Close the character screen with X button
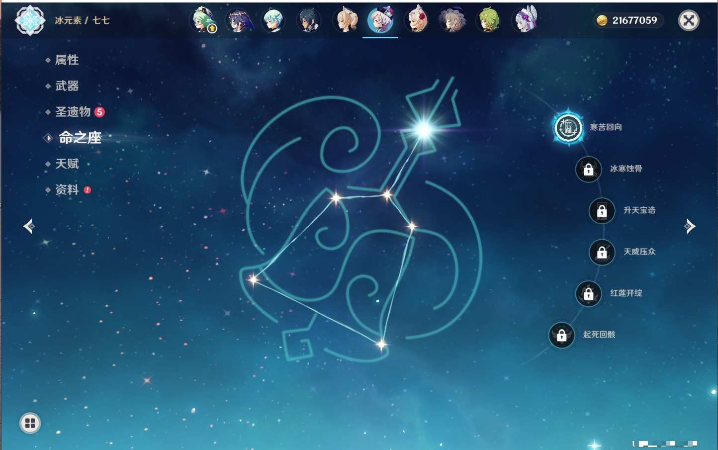718x450 pixels. (x=689, y=20)
